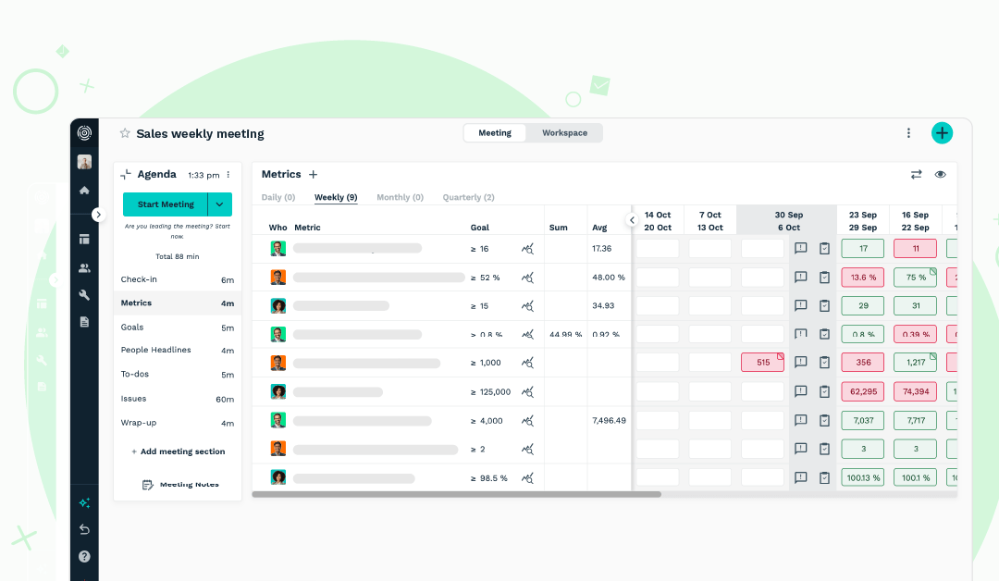Click the home icon in the left sidebar
The image size is (999, 581).
click(x=84, y=190)
